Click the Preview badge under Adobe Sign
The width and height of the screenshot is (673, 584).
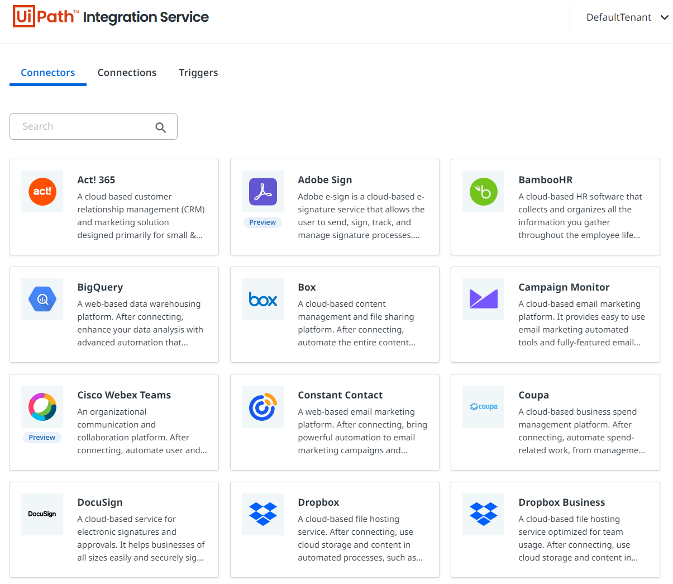click(x=262, y=222)
